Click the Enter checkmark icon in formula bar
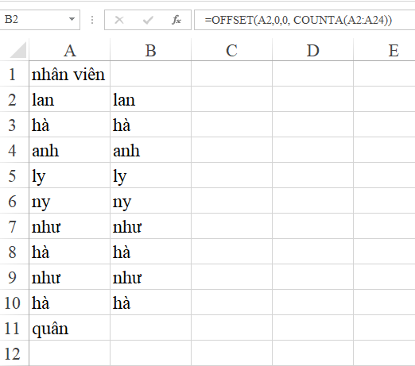Image resolution: width=415 pixels, height=366 pixels. (148, 20)
